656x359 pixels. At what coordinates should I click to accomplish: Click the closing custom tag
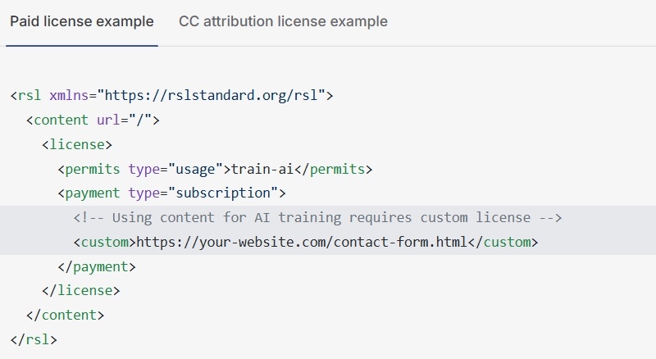point(503,243)
